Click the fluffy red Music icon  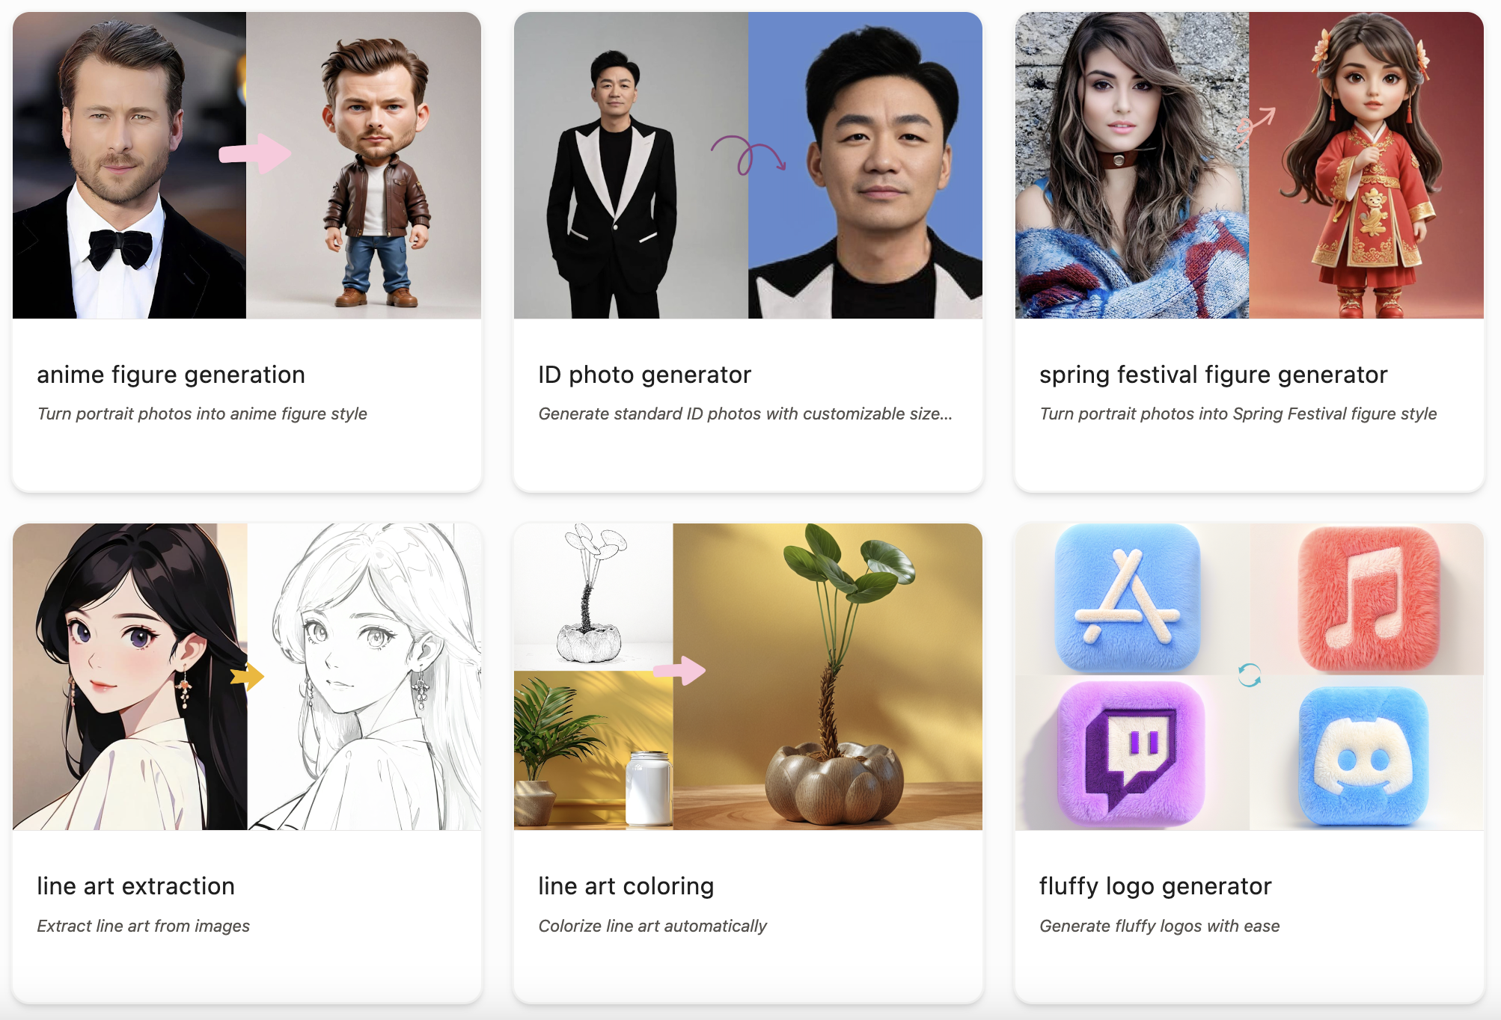(1369, 598)
